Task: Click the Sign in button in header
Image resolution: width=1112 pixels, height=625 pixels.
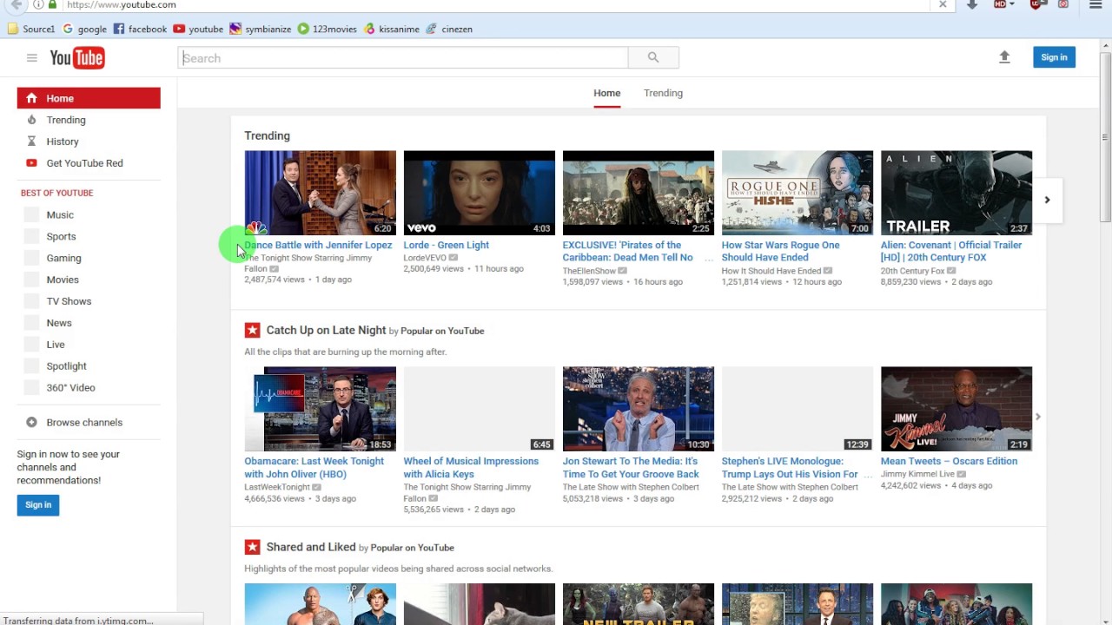Action: [x=1054, y=57]
